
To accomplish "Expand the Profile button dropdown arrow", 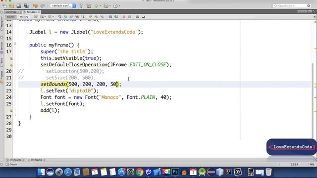I will pos(119,6).
